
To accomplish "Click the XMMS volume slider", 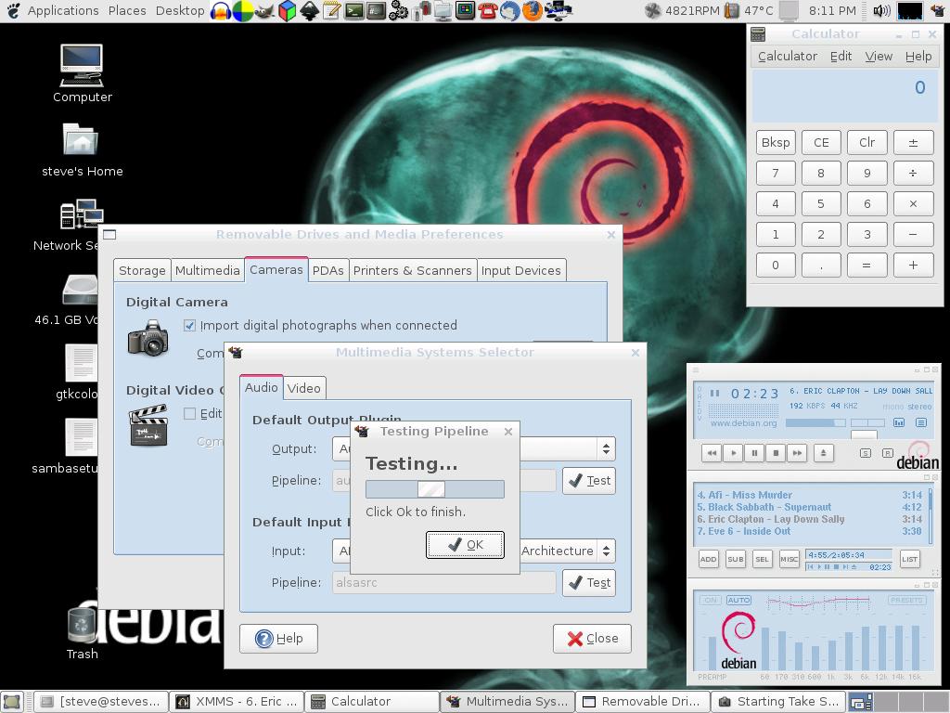I will pyautogui.click(x=815, y=422).
